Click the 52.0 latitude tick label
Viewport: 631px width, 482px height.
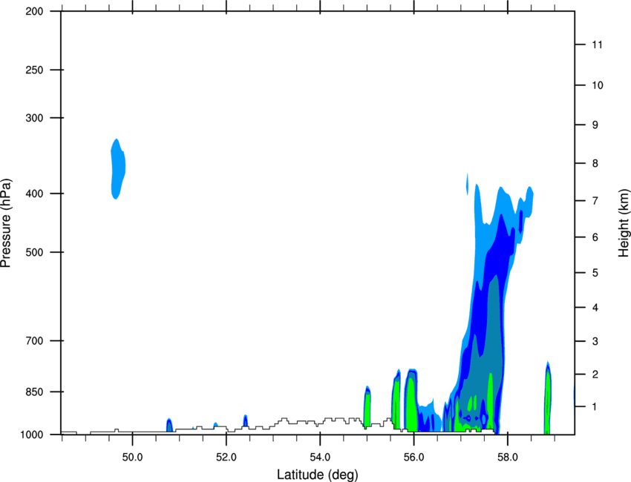[x=226, y=458]
